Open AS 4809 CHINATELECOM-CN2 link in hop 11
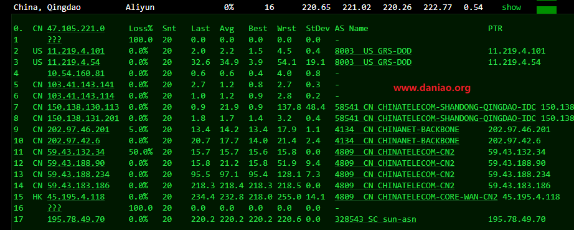The image size is (574, 230). click(x=395, y=152)
